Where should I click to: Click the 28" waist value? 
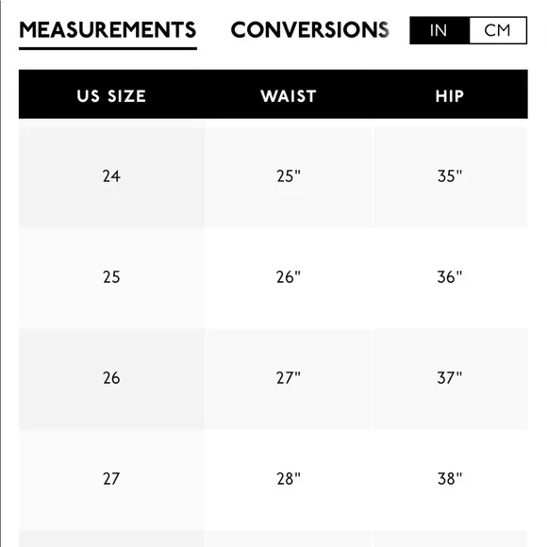[289, 479]
